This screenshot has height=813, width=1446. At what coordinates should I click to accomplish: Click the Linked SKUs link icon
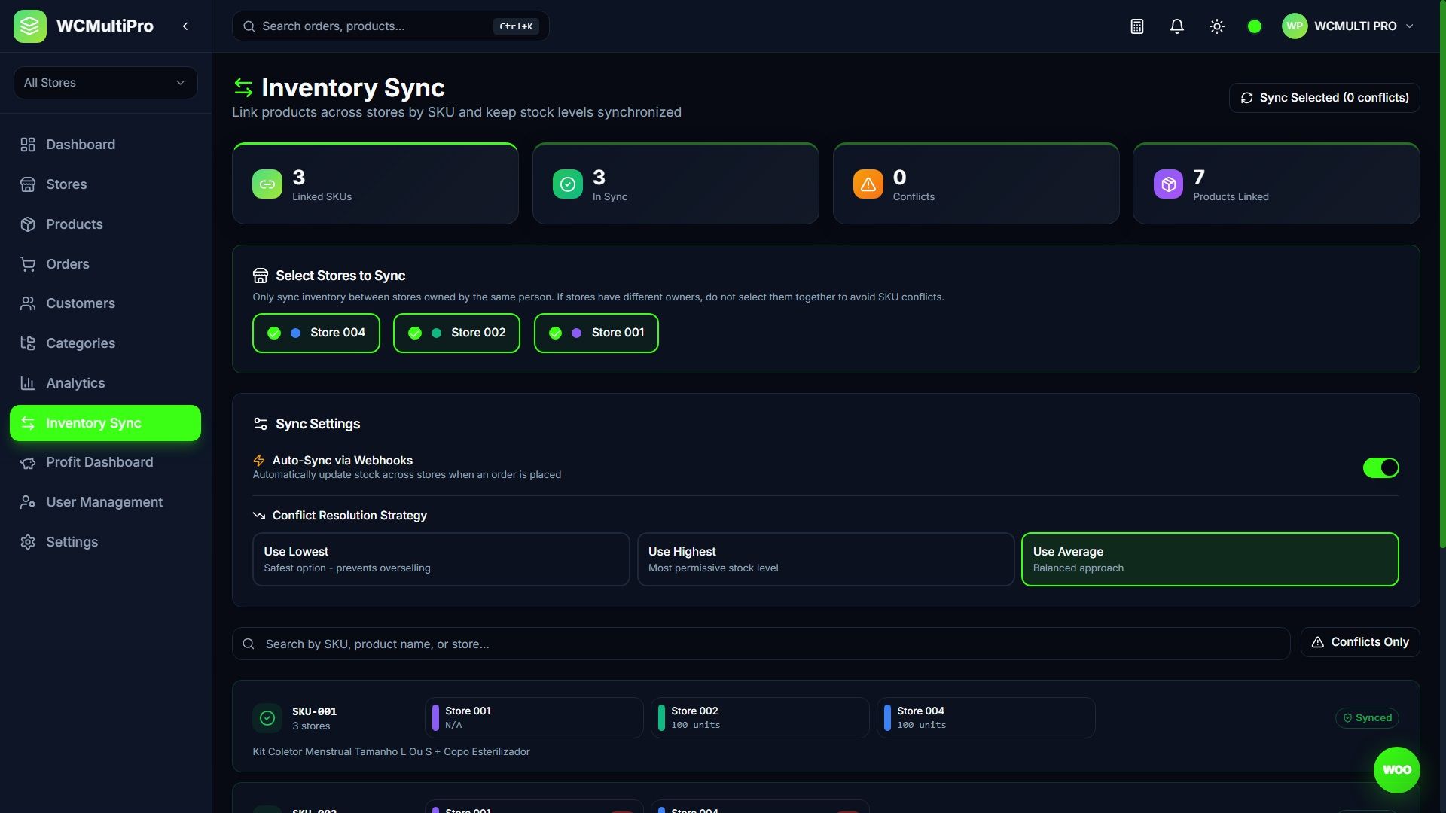coord(267,184)
